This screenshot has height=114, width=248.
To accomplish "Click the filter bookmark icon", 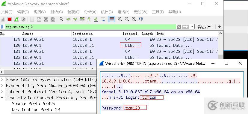I will 2,27.
